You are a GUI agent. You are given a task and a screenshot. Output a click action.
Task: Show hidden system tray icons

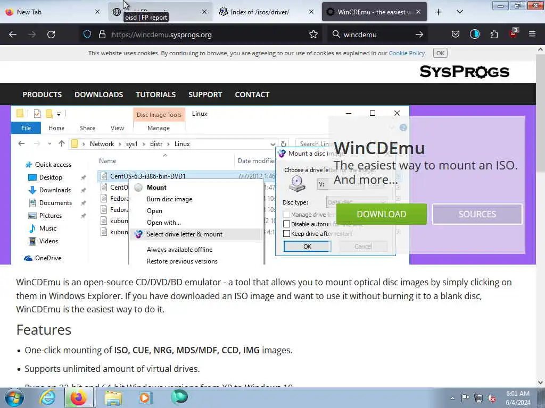coord(452,398)
